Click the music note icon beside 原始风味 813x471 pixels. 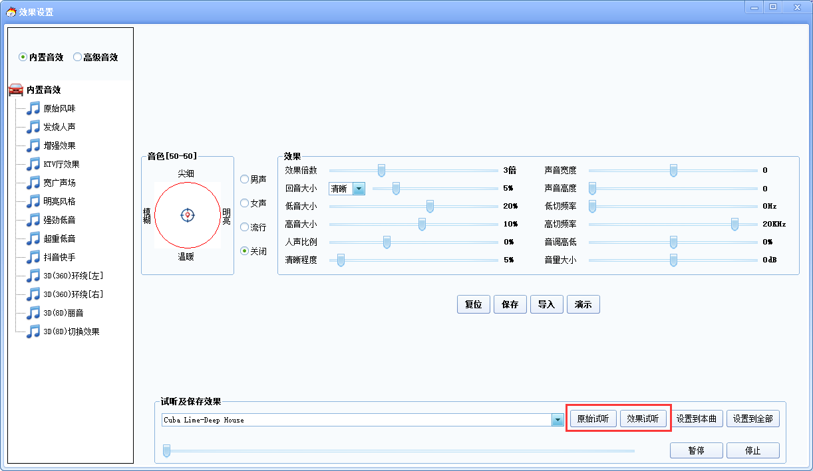(33, 108)
